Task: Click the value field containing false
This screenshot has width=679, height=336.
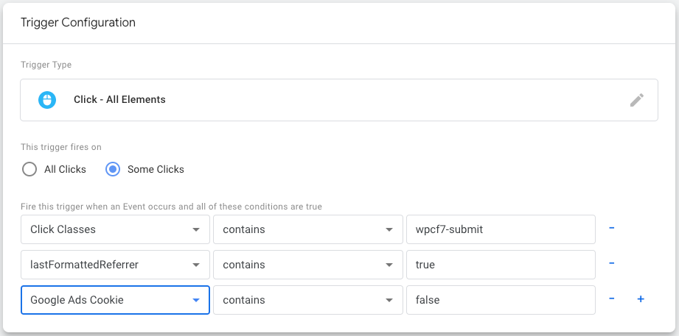Action: [x=500, y=300]
